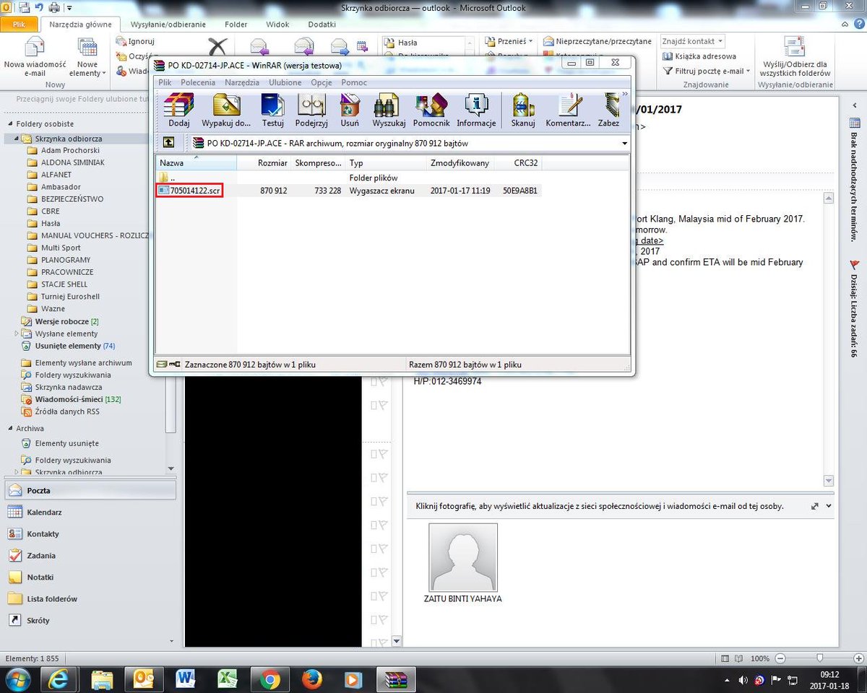Switch to Kalendarz in navigation pane
Viewport: 867px width, 693px height.
(x=89, y=513)
